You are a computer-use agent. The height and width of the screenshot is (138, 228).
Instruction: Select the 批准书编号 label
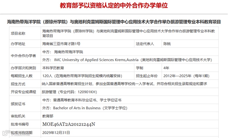20,124
